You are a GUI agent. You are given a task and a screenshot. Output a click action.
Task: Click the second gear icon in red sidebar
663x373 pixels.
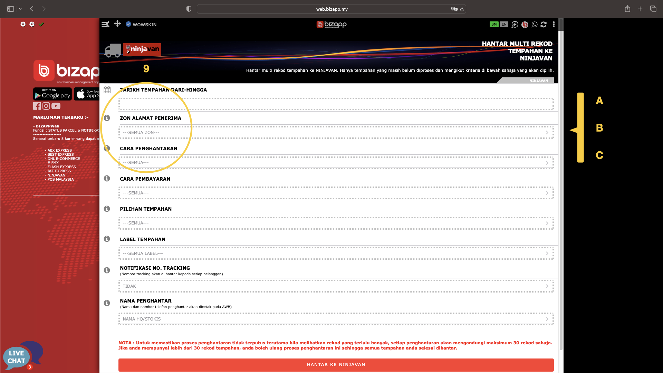click(x=32, y=24)
